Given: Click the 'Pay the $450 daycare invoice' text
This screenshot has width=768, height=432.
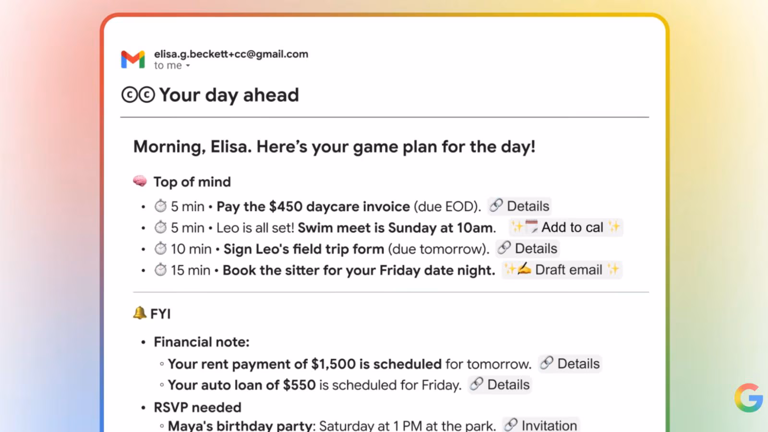Looking at the screenshot, I should (x=313, y=206).
